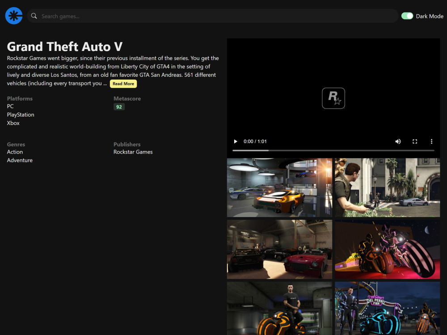Play the game trailer video

pos(236,141)
